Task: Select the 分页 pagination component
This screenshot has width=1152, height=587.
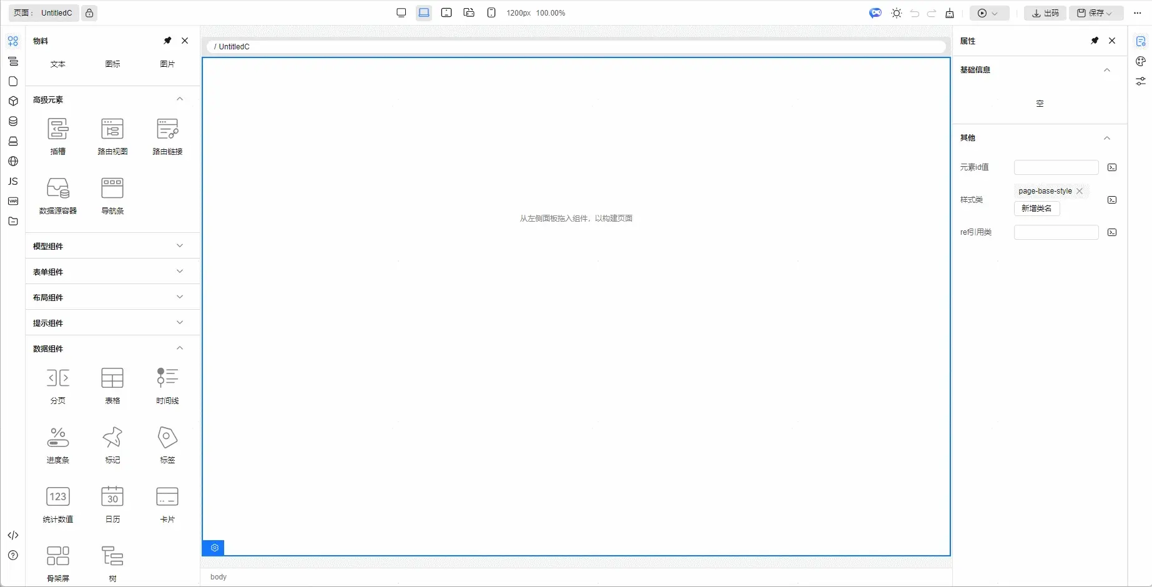Action: [58, 385]
